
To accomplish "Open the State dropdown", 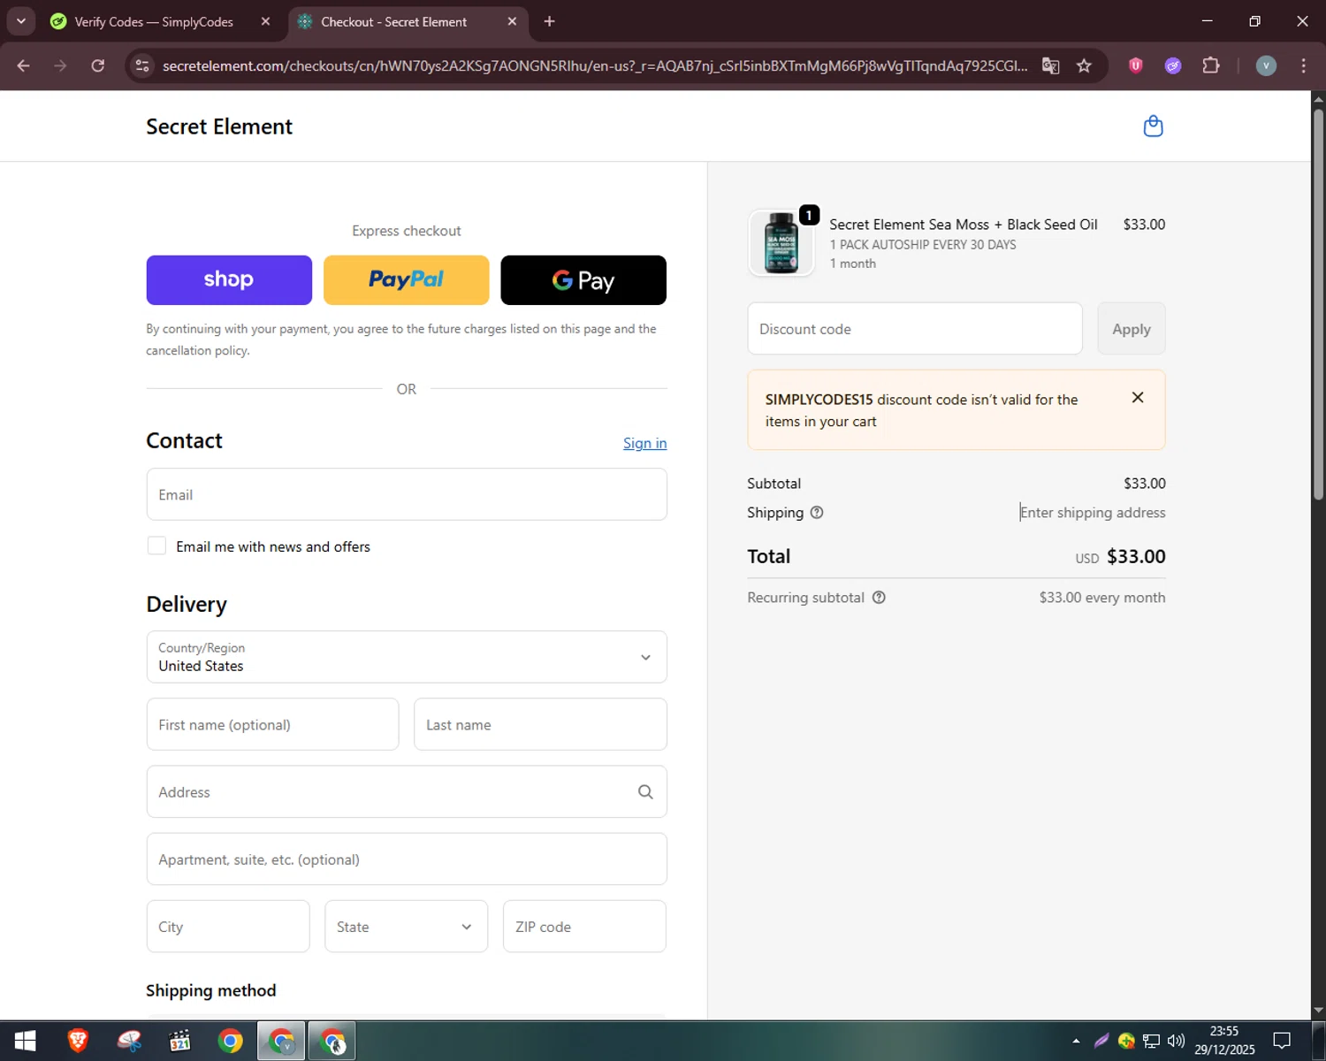I will point(406,927).
